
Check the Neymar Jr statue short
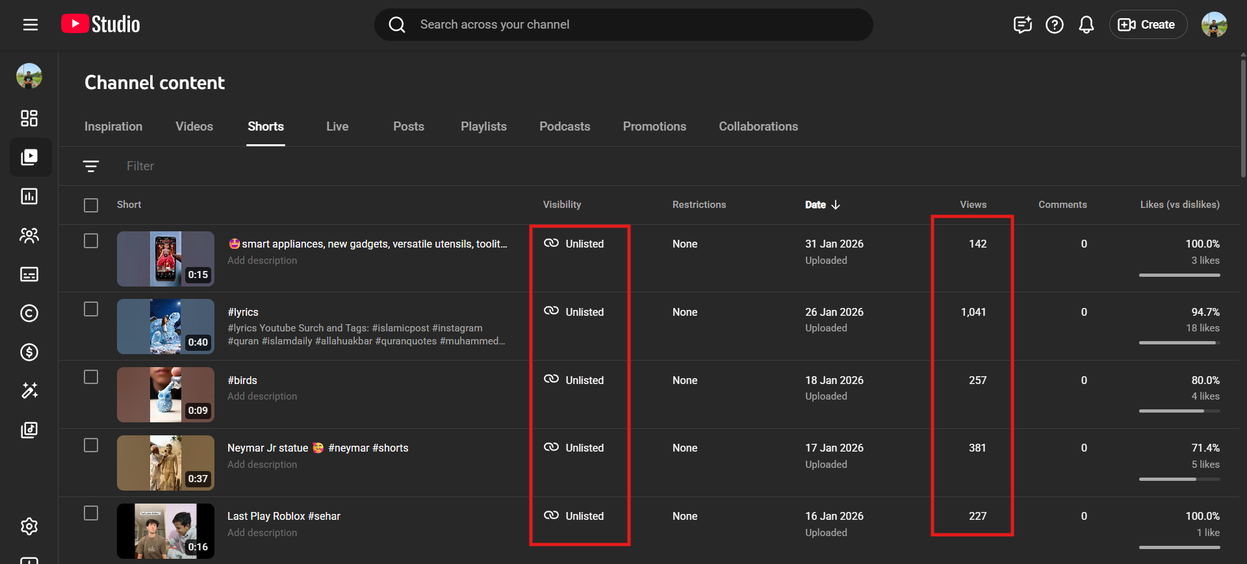91,446
